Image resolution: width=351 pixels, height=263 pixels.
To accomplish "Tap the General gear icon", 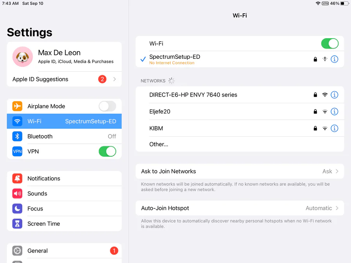I will [17, 251].
